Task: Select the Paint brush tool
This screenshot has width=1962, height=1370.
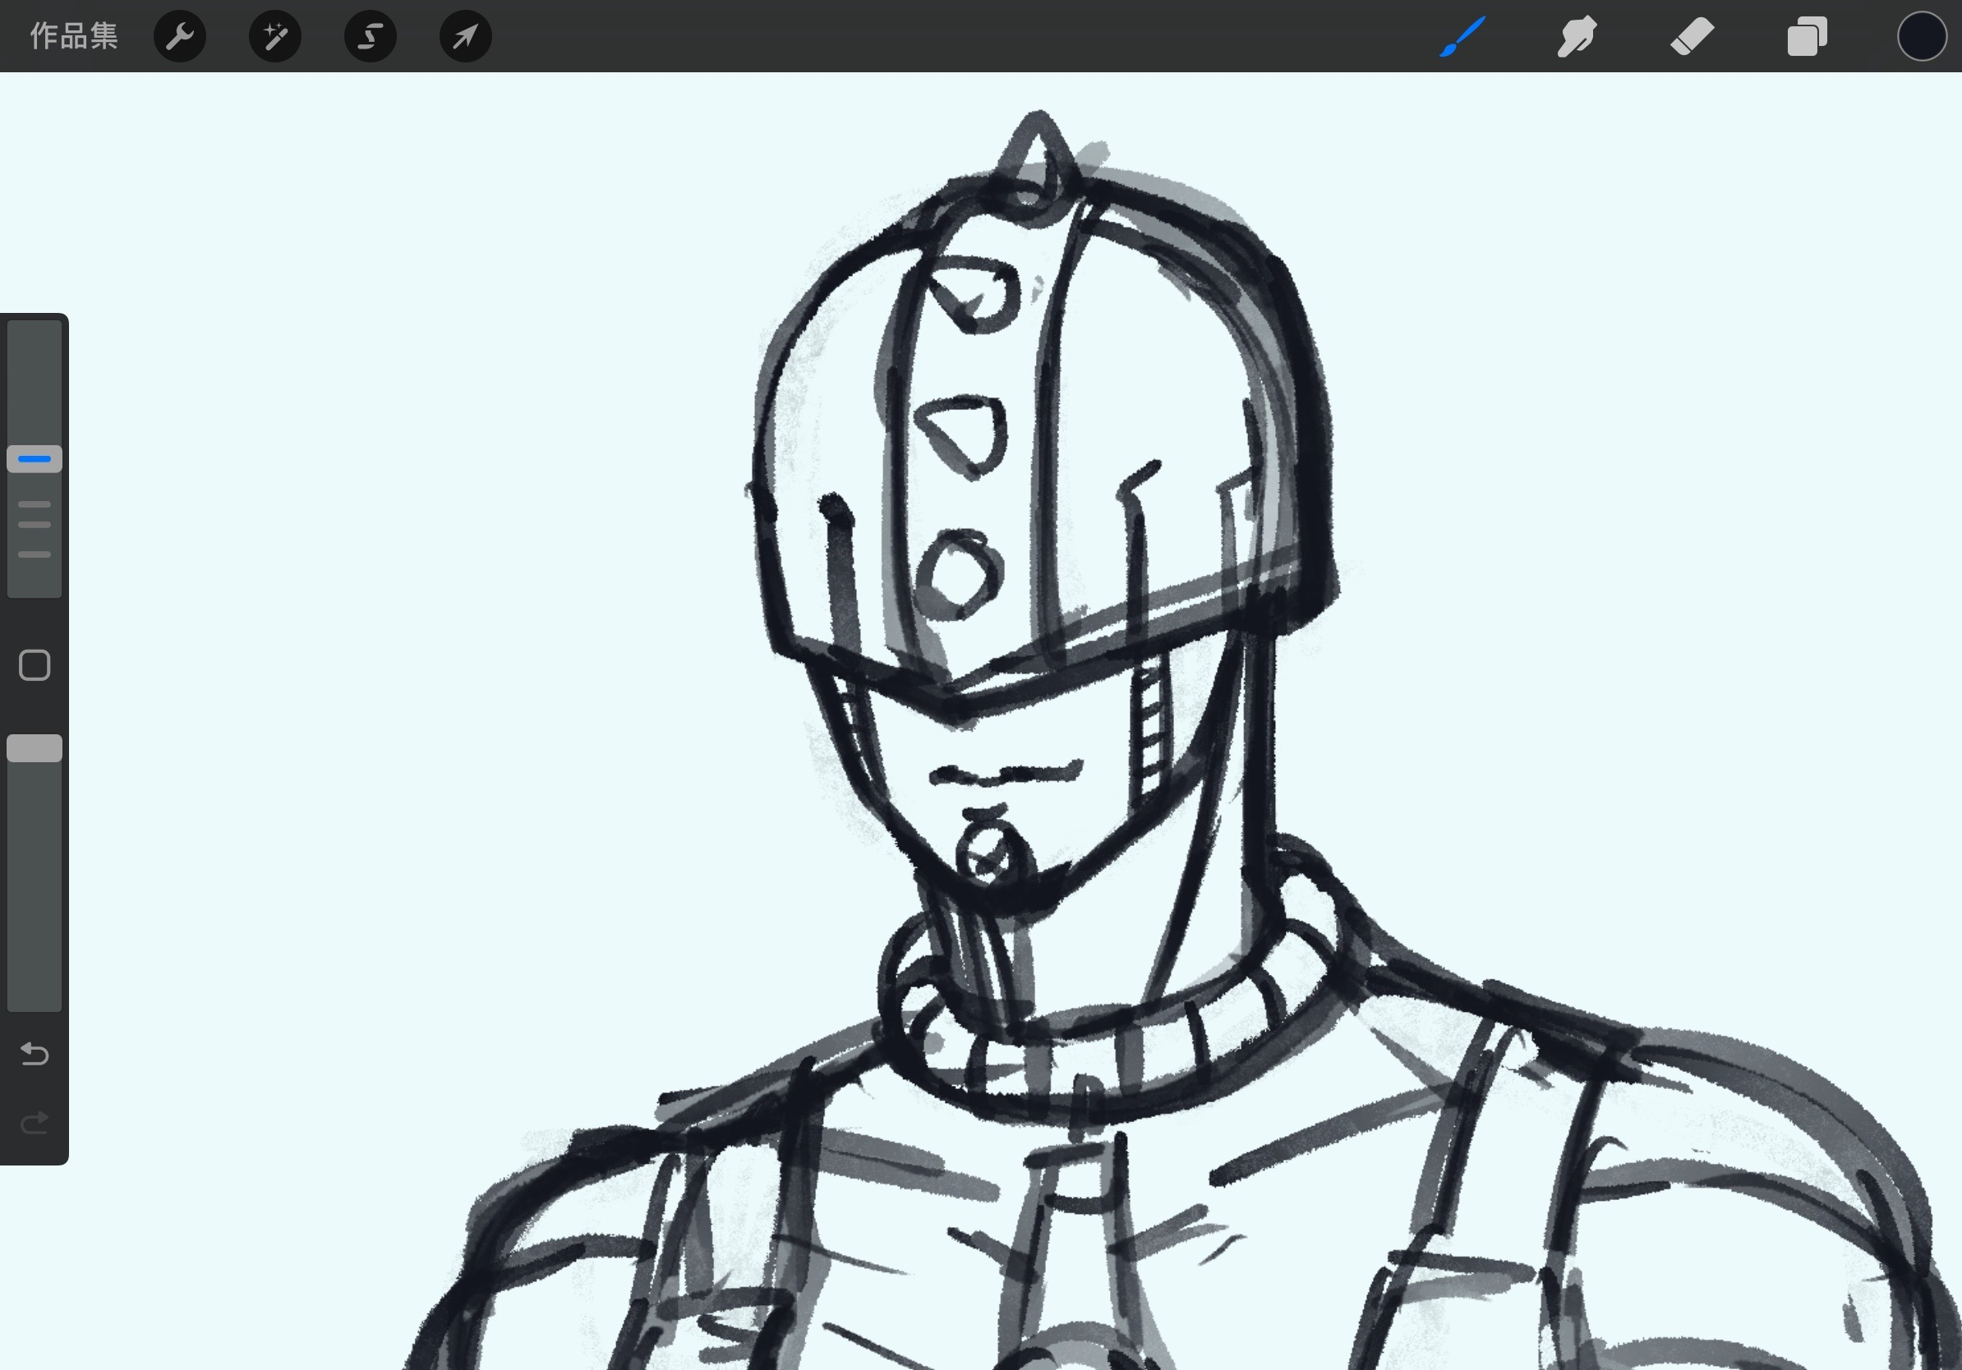Action: pyautogui.click(x=1462, y=36)
